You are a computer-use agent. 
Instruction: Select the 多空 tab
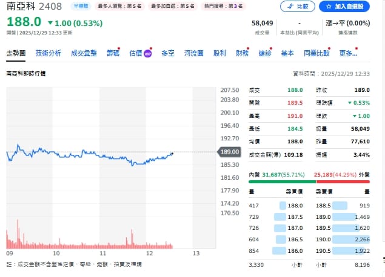(x=167, y=53)
